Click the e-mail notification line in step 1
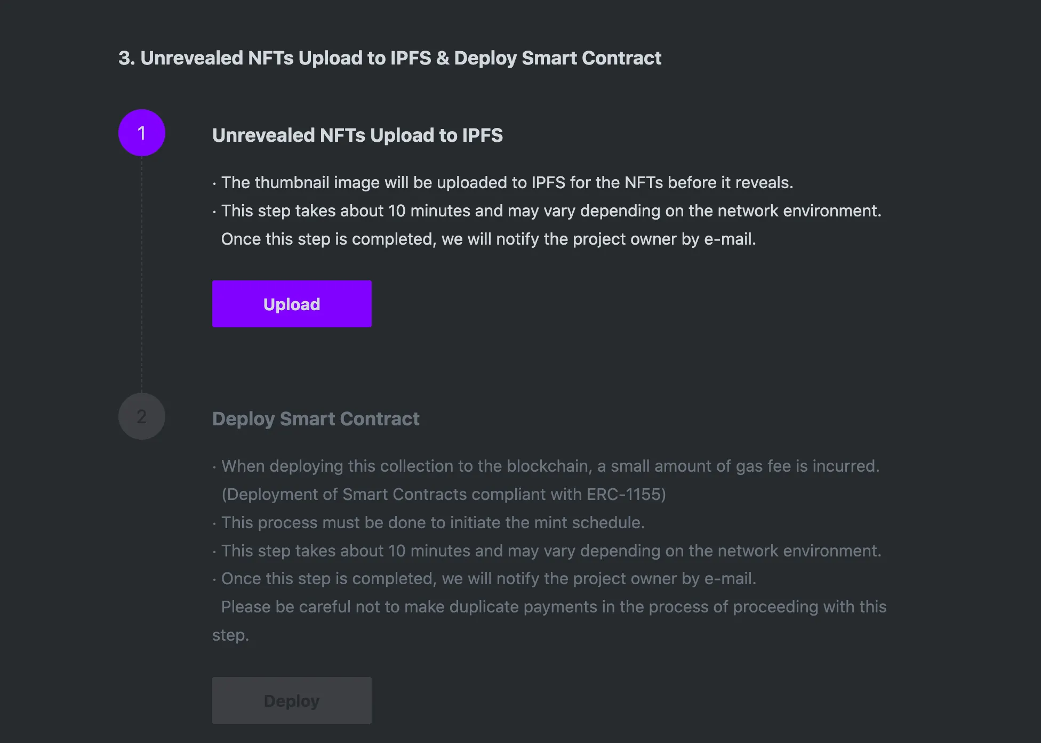The height and width of the screenshot is (743, 1041). (x=489, y=239)
